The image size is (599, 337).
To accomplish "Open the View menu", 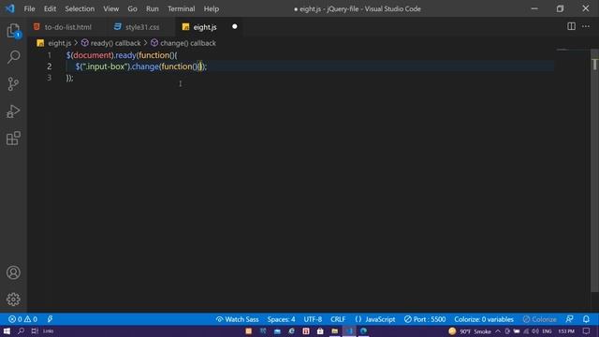I will tap(110, 8).
